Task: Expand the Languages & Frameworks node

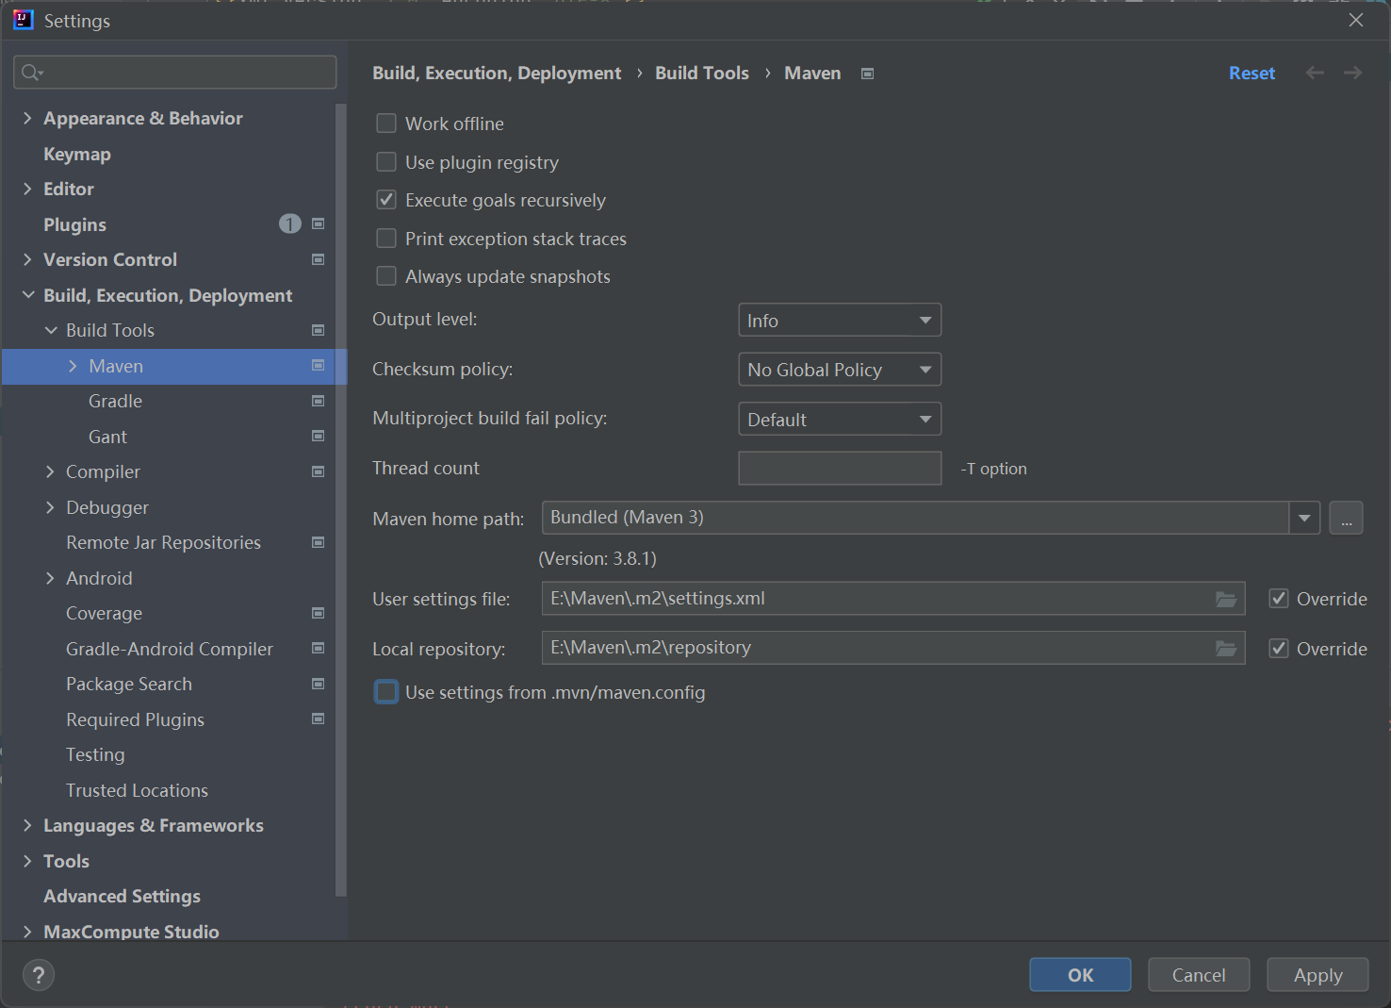Action: tap(27, 825)
